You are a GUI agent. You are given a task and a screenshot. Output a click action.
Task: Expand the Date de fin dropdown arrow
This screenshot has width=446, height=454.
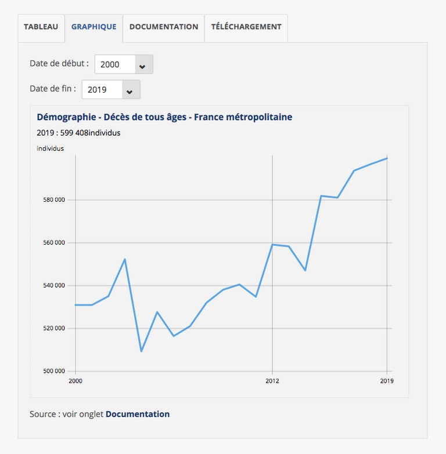130,90
